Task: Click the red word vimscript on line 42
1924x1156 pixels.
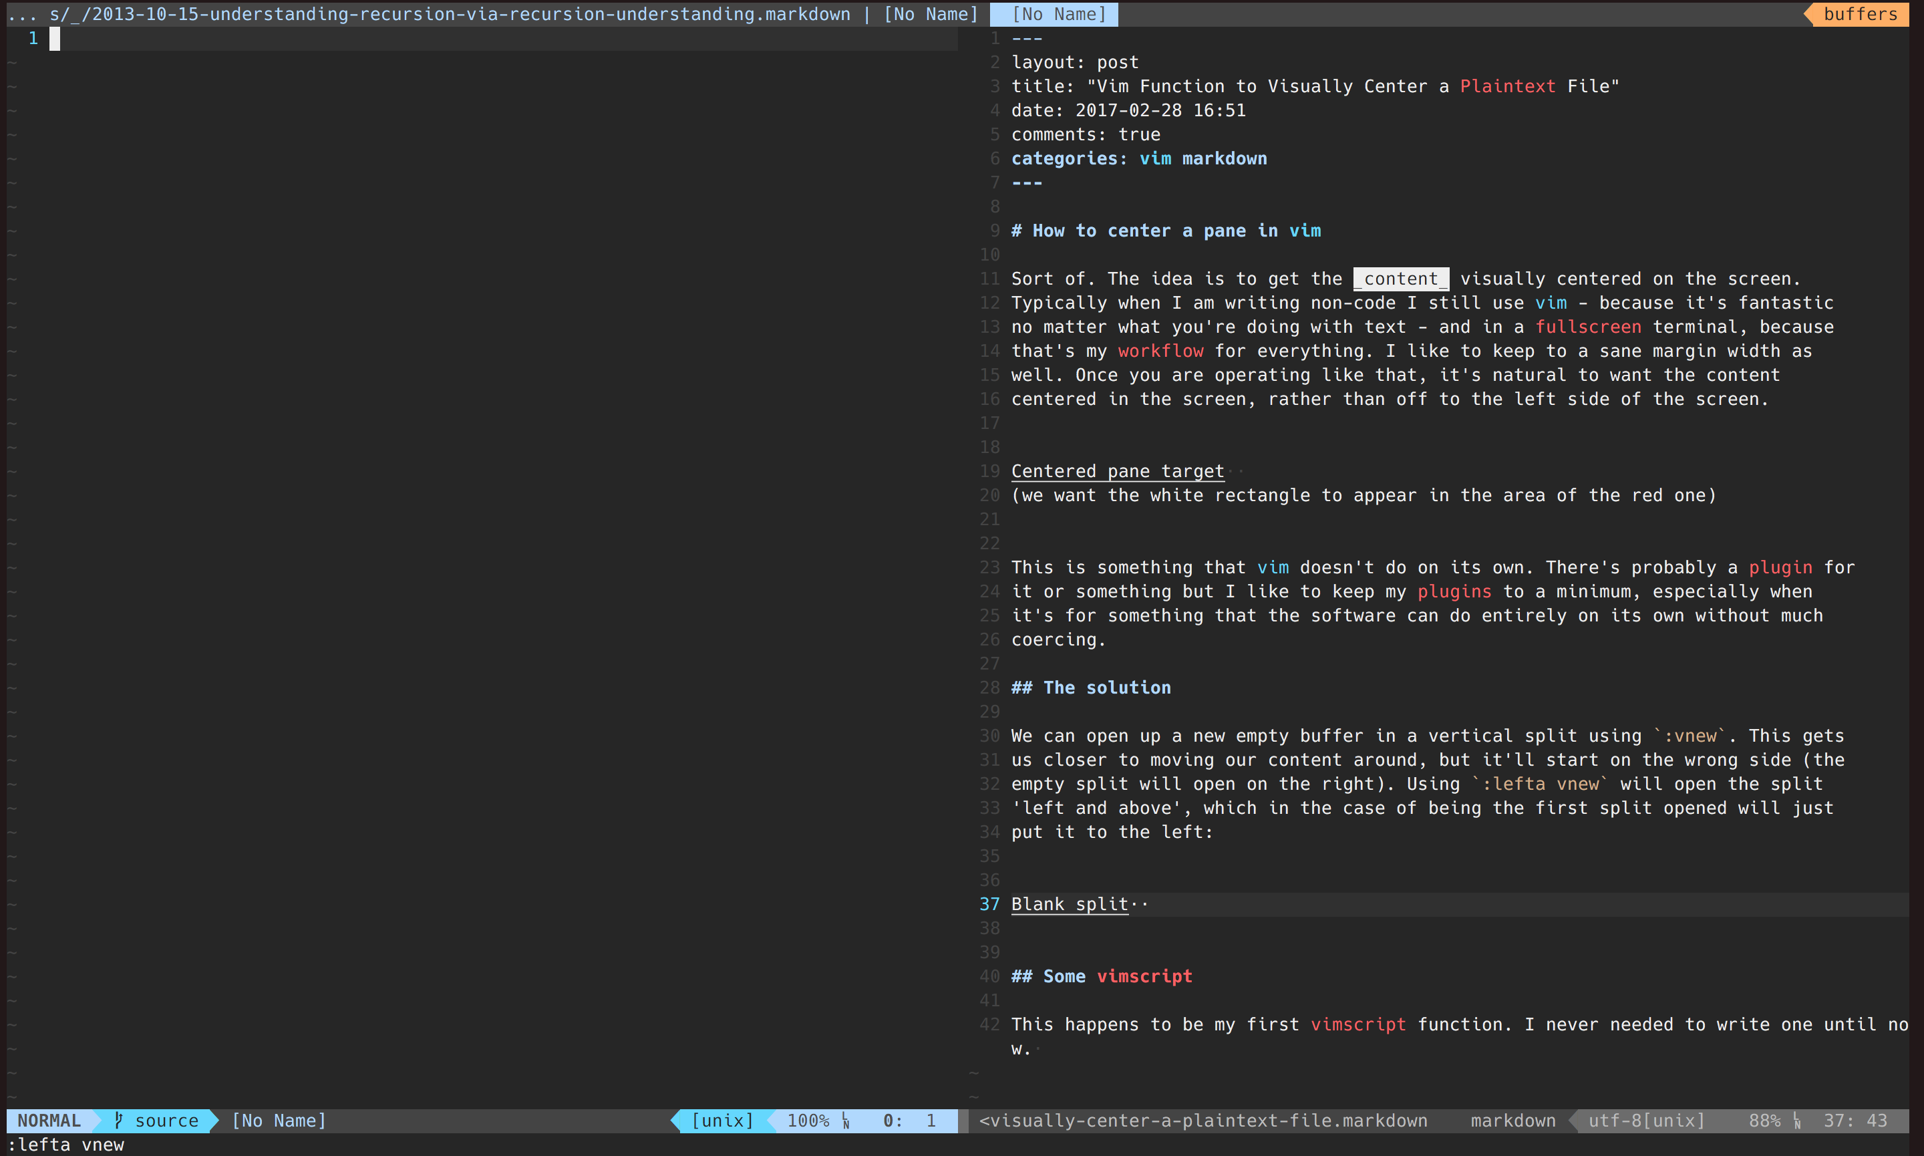Action: click(1358, 1025)
